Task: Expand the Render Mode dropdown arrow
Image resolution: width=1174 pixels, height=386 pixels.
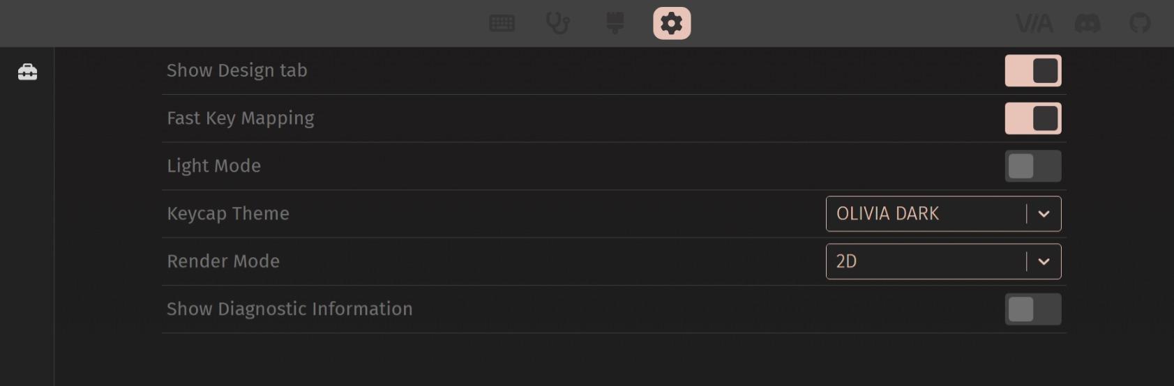Action: [x=1044, y=262]
